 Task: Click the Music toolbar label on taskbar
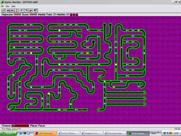point(154,134)
